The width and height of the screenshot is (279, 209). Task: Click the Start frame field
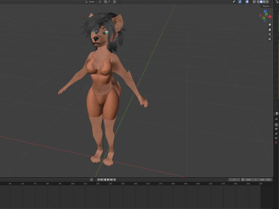pos(252,179)
